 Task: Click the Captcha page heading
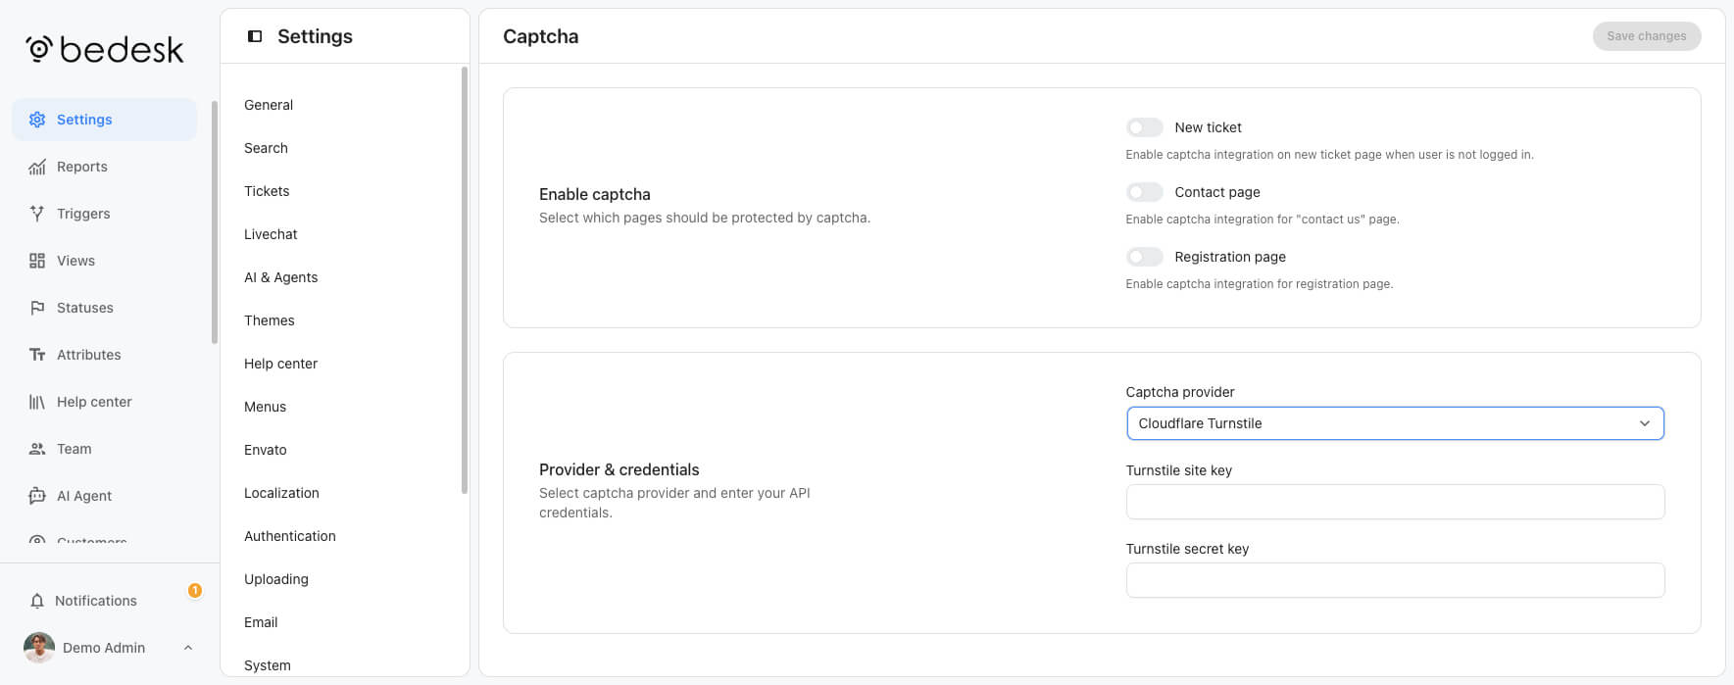(x=541, y=36)
